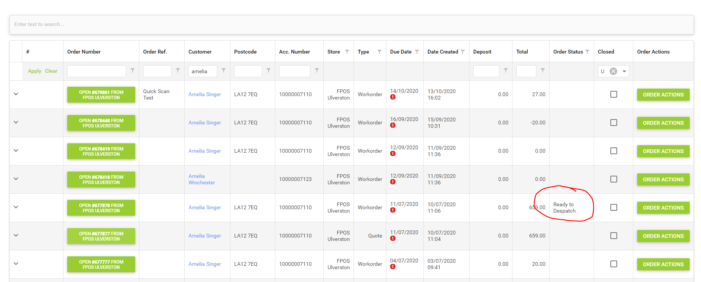
Task: Click overdue warning icon under 04/07/2020
Action: [x=393, y=267]
